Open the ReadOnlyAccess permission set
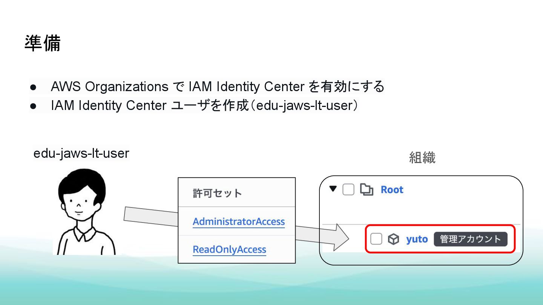543x305 pixels. click(x=229, y=249)
